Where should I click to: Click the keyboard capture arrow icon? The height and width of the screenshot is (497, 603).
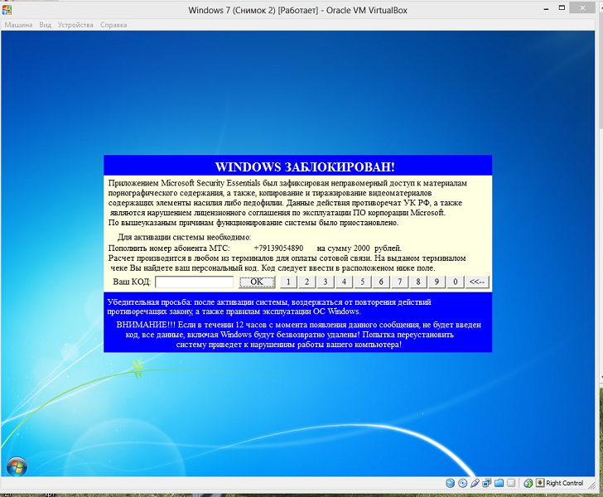pos(540,483)
